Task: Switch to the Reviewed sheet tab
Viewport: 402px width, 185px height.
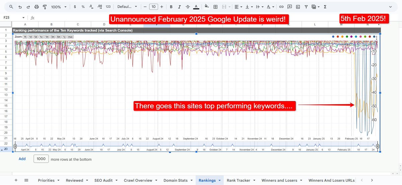Action: tap(74, 180)
